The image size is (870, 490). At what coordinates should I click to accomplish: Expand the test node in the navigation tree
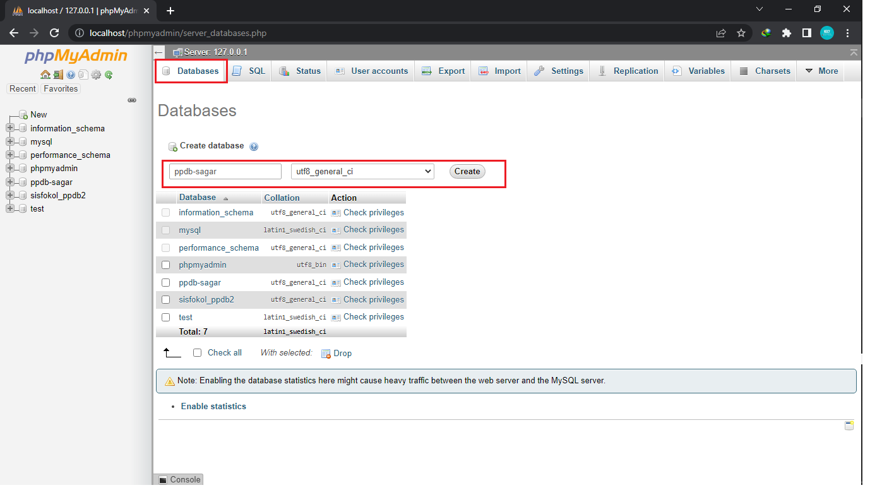click(x=9, y=209)
